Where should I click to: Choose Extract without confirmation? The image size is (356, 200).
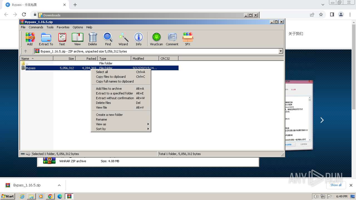tap(121, 98)
